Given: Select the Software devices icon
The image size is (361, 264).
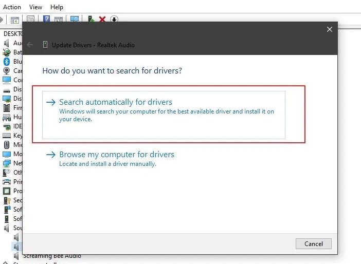Looking at the screenshot, I should tap(7, 219).
